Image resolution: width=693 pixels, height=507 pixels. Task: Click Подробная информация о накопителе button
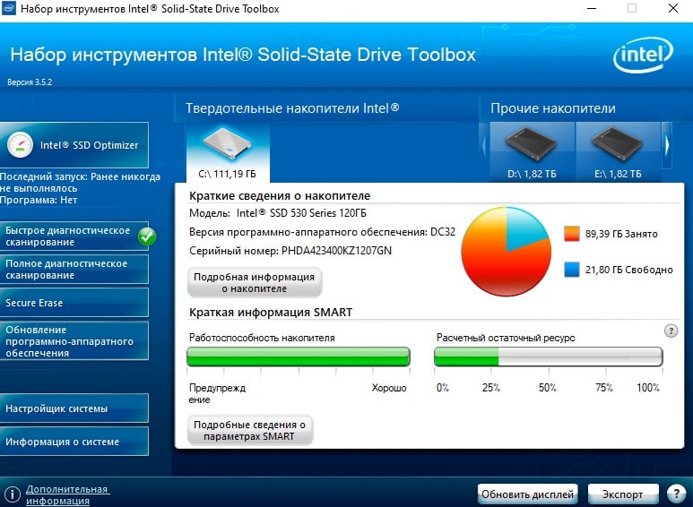tap(255, 283)
